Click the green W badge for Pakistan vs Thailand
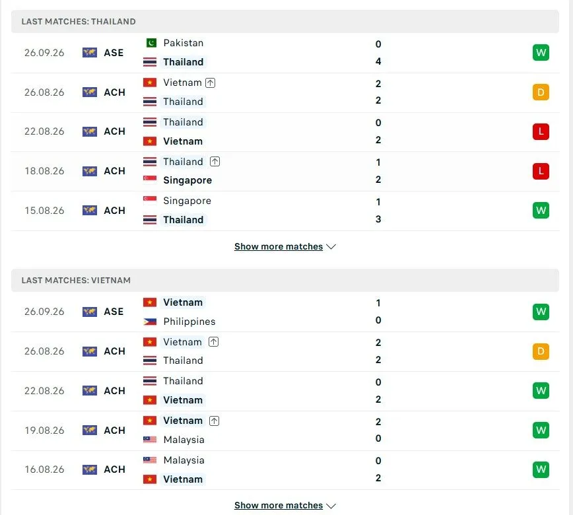Viewport: 573px width, 515px height. coord(541,53)
